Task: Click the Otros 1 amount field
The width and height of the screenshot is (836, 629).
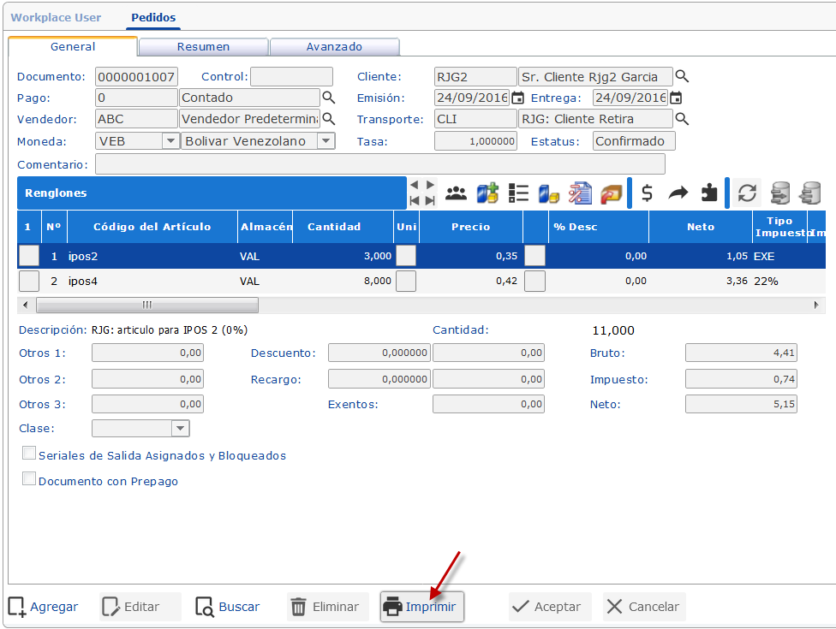Action: (147, 353)
